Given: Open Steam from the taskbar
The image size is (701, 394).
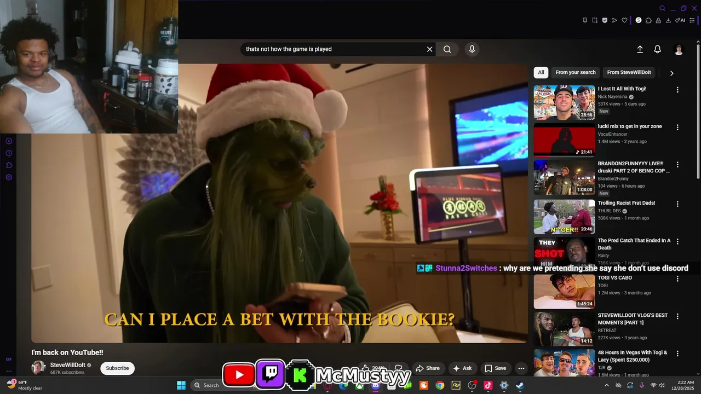Looking at the screenshot, I should click(520, 385).
